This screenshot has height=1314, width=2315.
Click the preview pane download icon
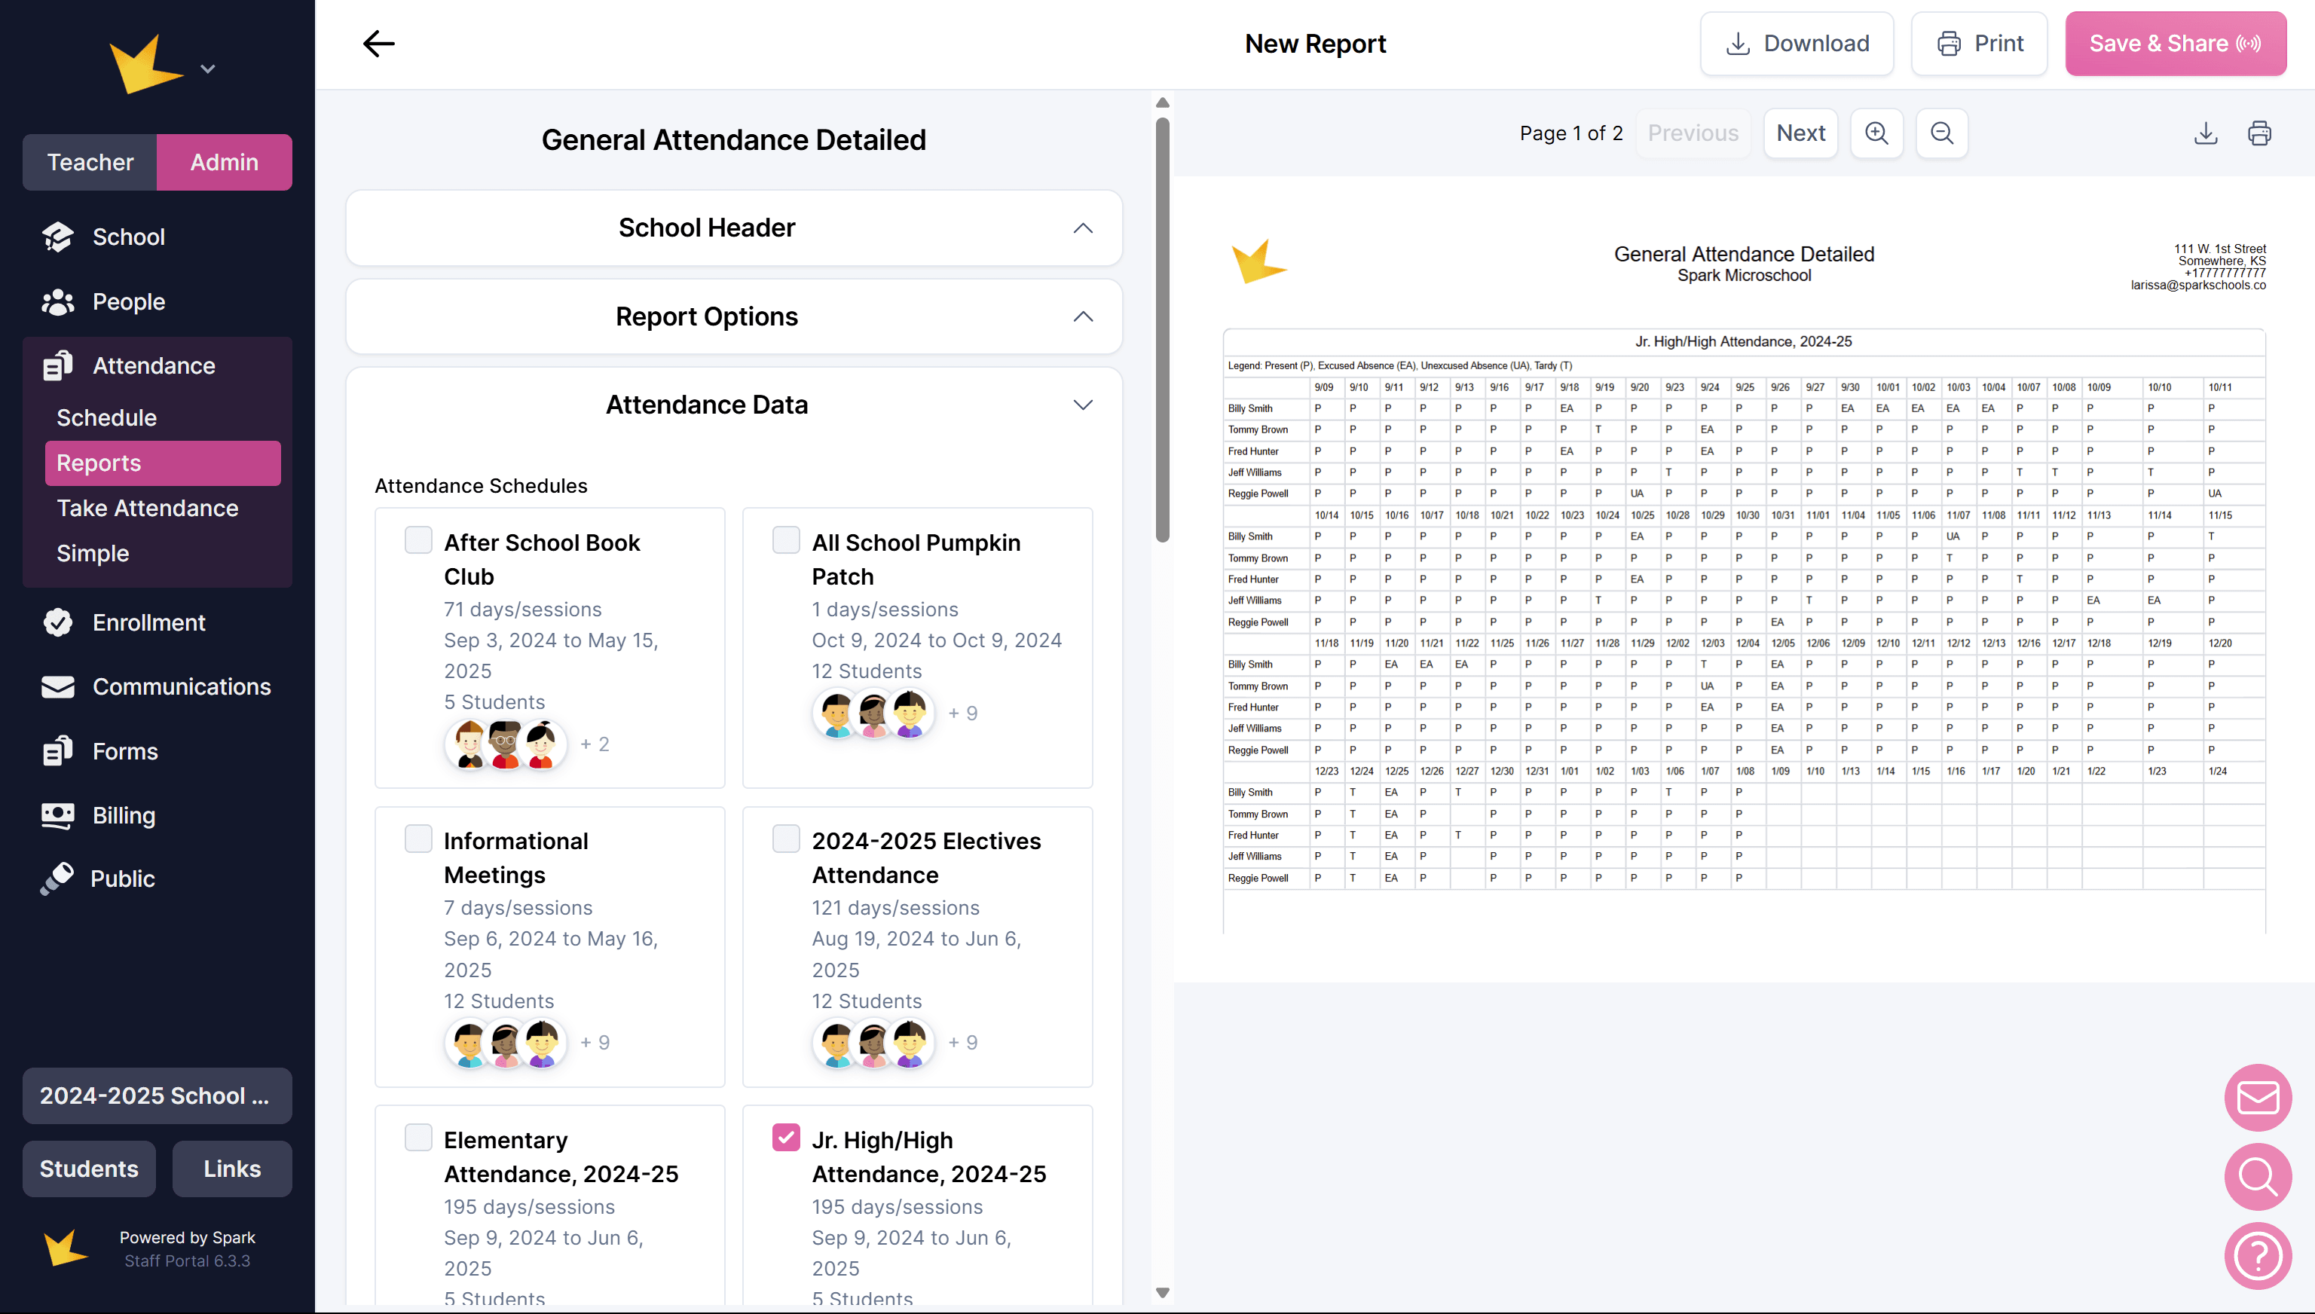[2206, 133]
